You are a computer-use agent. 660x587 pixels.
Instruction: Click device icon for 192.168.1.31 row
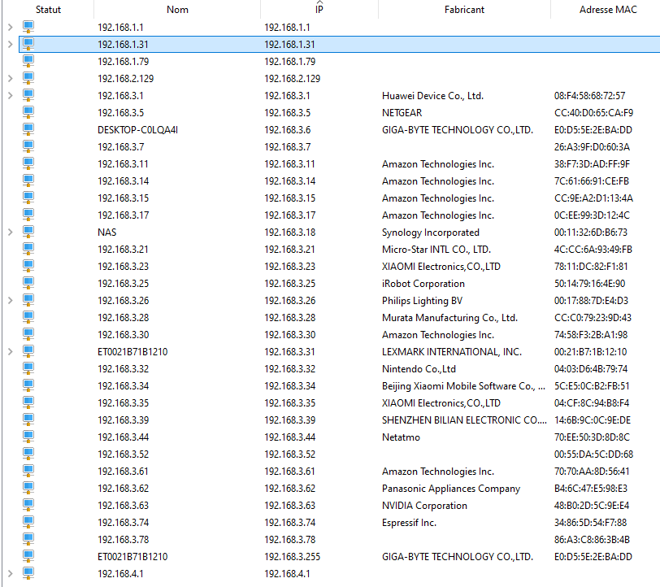point(28,44)
